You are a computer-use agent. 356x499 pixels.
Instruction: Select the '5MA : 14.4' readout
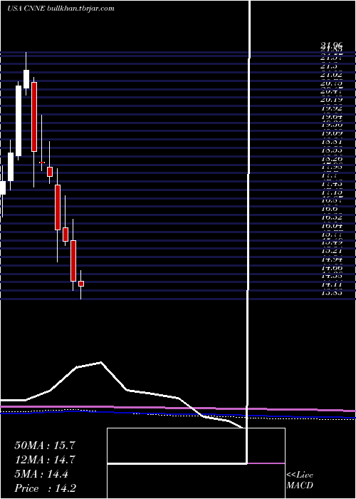point(41,474)
